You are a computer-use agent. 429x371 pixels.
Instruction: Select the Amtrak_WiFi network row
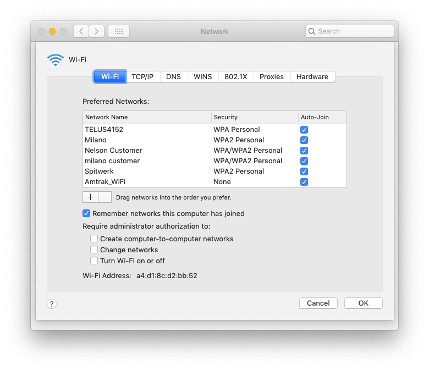point(215,182)
